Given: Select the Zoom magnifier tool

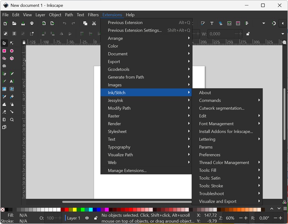Looking at the screenshot, I should click(12, 120).
